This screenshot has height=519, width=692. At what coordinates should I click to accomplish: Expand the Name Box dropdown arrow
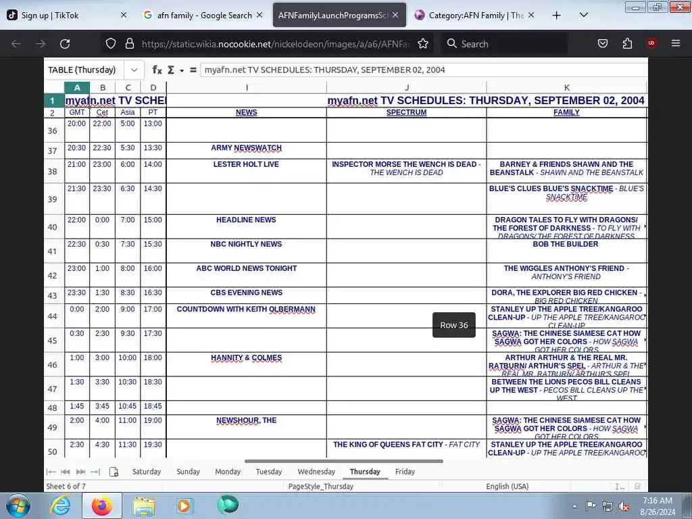pyautogui.click(x=134, y=70)
